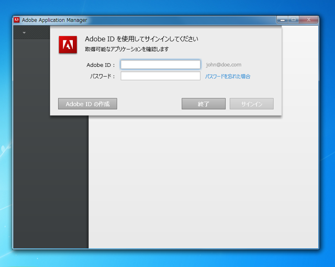Close the Adobe Application Manager window
The height and width of the screenshot is (267, 335).
click(308, 20)
